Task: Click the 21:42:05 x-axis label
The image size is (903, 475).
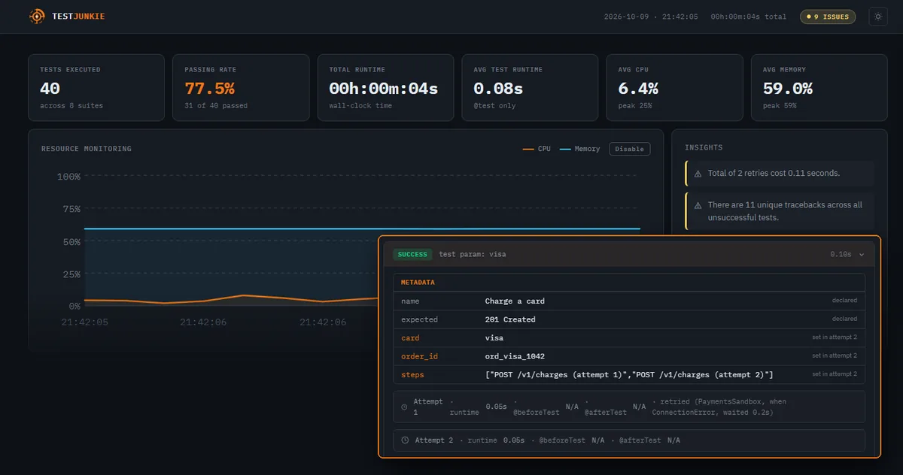Action: click(x=84, y=322)
